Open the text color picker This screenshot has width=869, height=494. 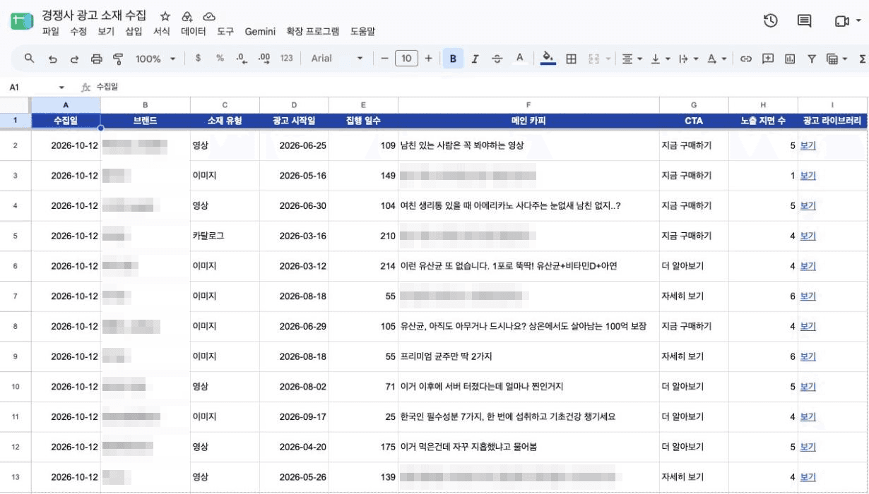(x=519, y=59)
